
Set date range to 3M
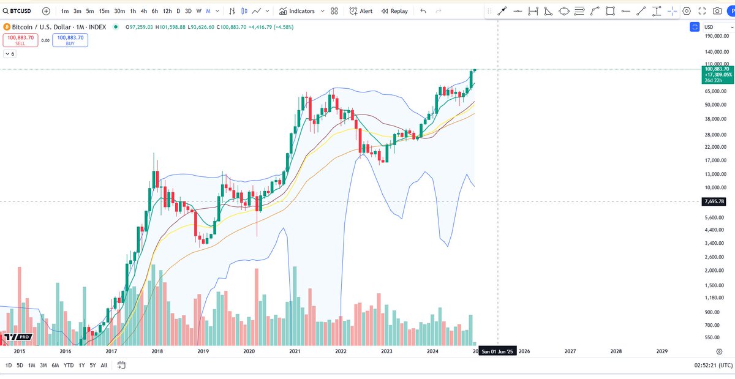point(43,365)
